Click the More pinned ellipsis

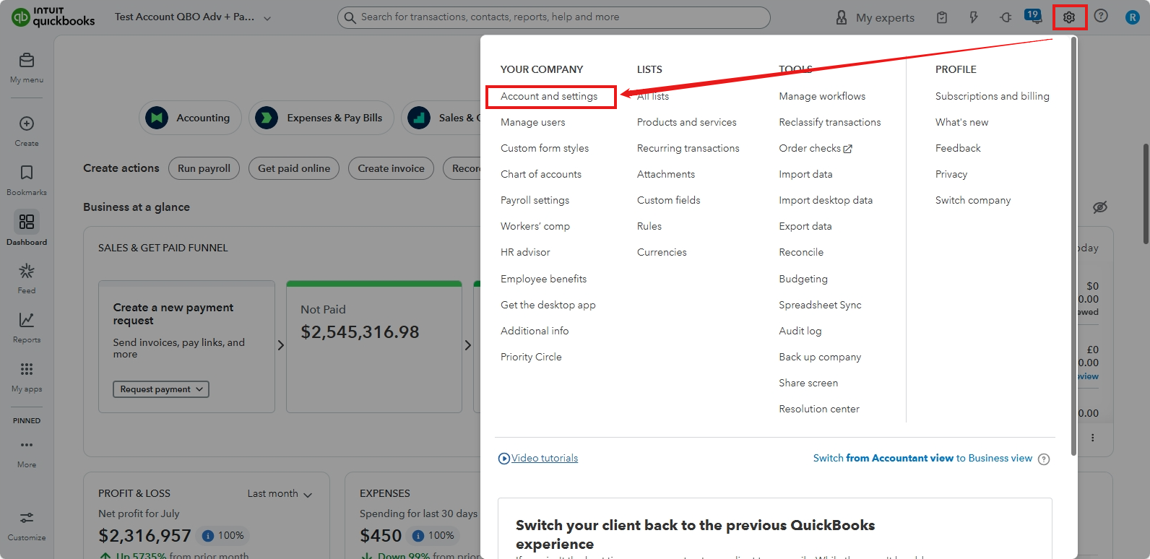pos(27,445)
